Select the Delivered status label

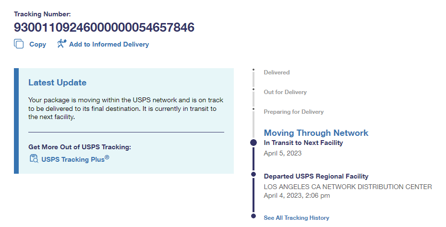(277, 72)
